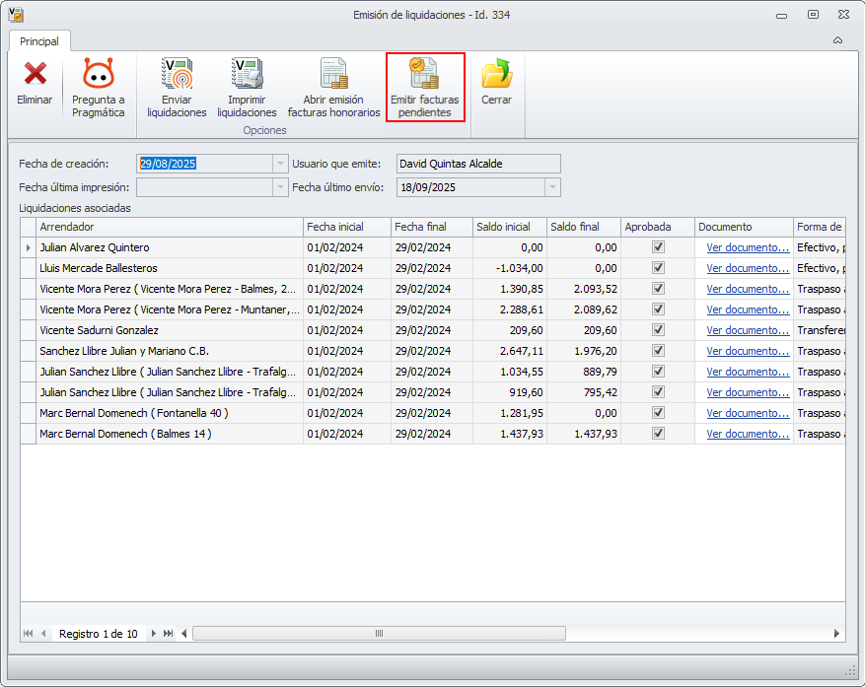The height and width of the screenshot is (687, 865).
Task: Open Ver documento link for Sanchez Llibre Julian y Mariano
Action: pos(748,351)
